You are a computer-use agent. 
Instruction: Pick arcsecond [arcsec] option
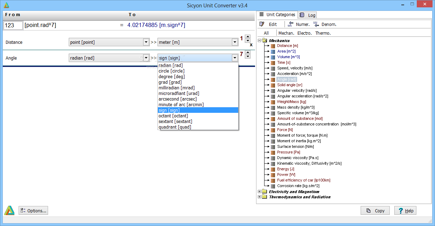click(198, 99)
